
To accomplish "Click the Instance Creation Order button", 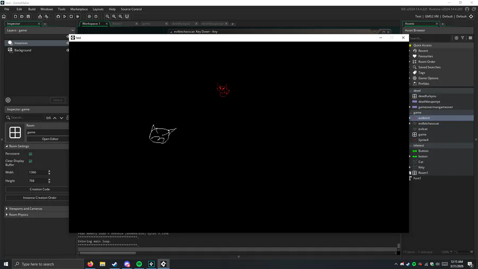I will coord(40,198).
